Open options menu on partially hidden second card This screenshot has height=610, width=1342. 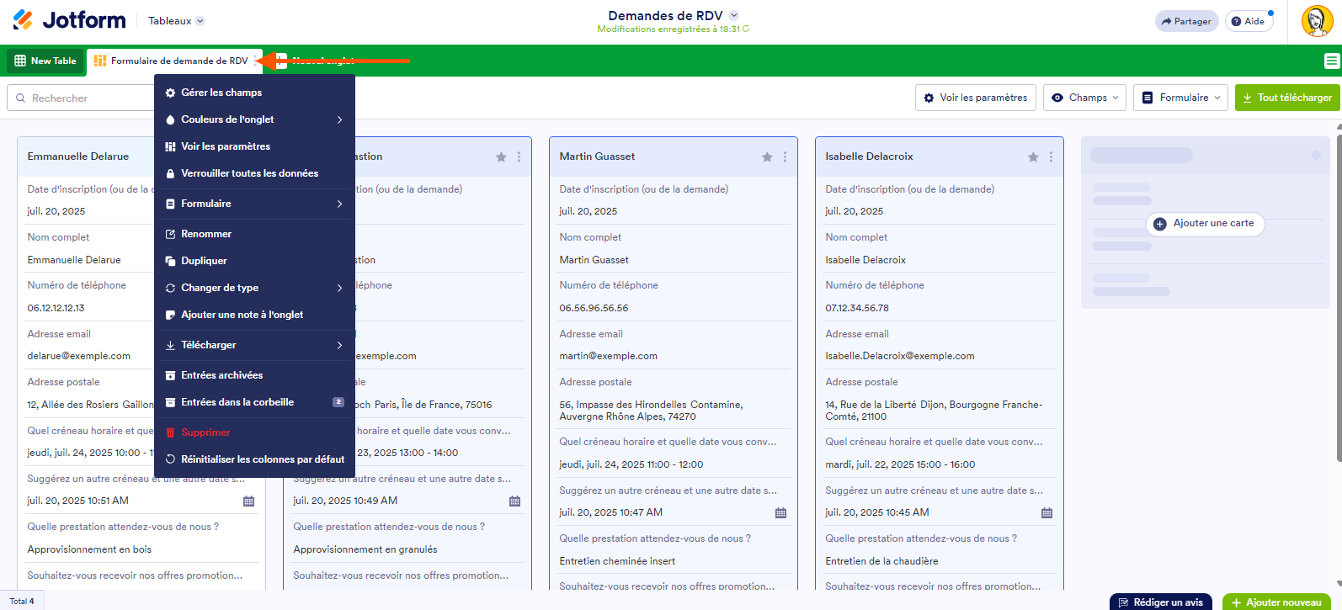[519, 157]
